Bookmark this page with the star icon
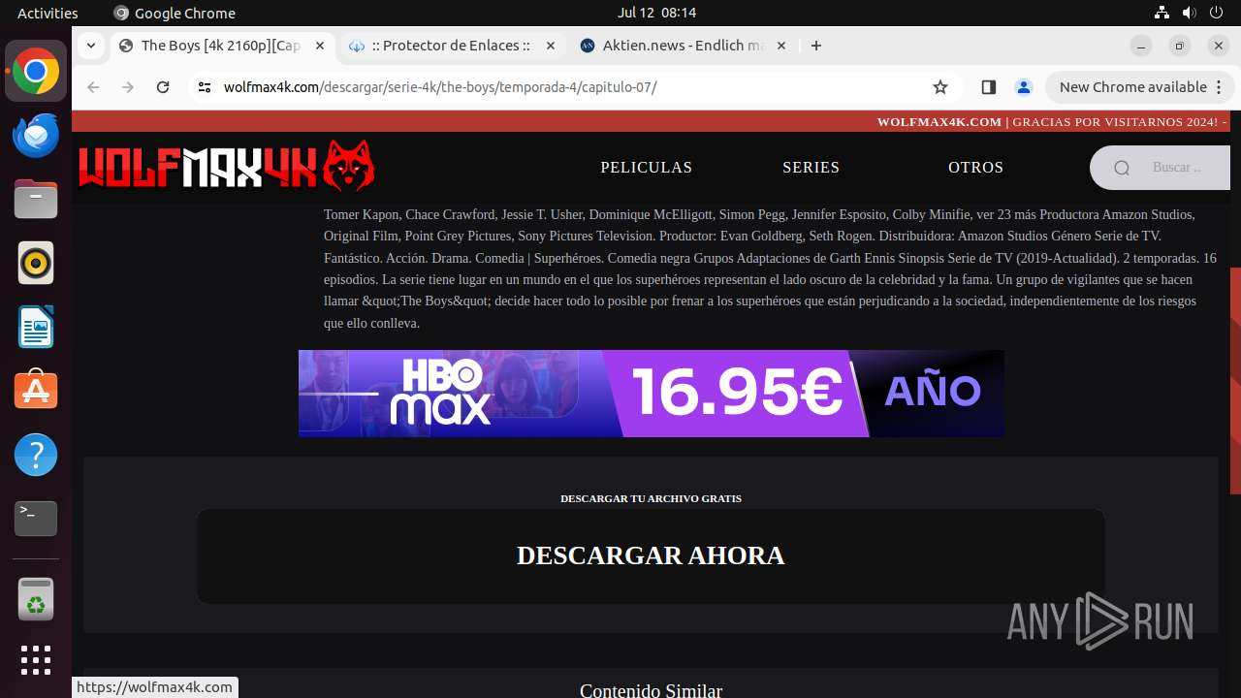 940,87
